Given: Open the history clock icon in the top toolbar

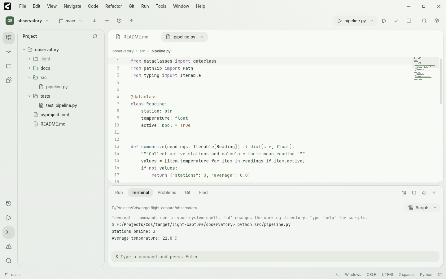Looking at the screenshot, I should [119, 21].
